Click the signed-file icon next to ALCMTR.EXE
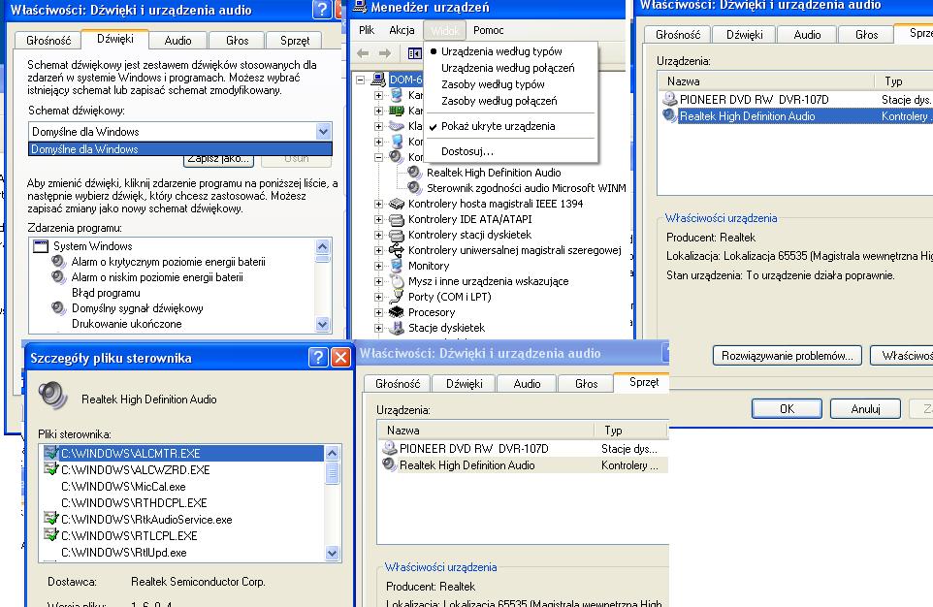Image resolution: width=933 pixels, height=607 pixels. 51,453
